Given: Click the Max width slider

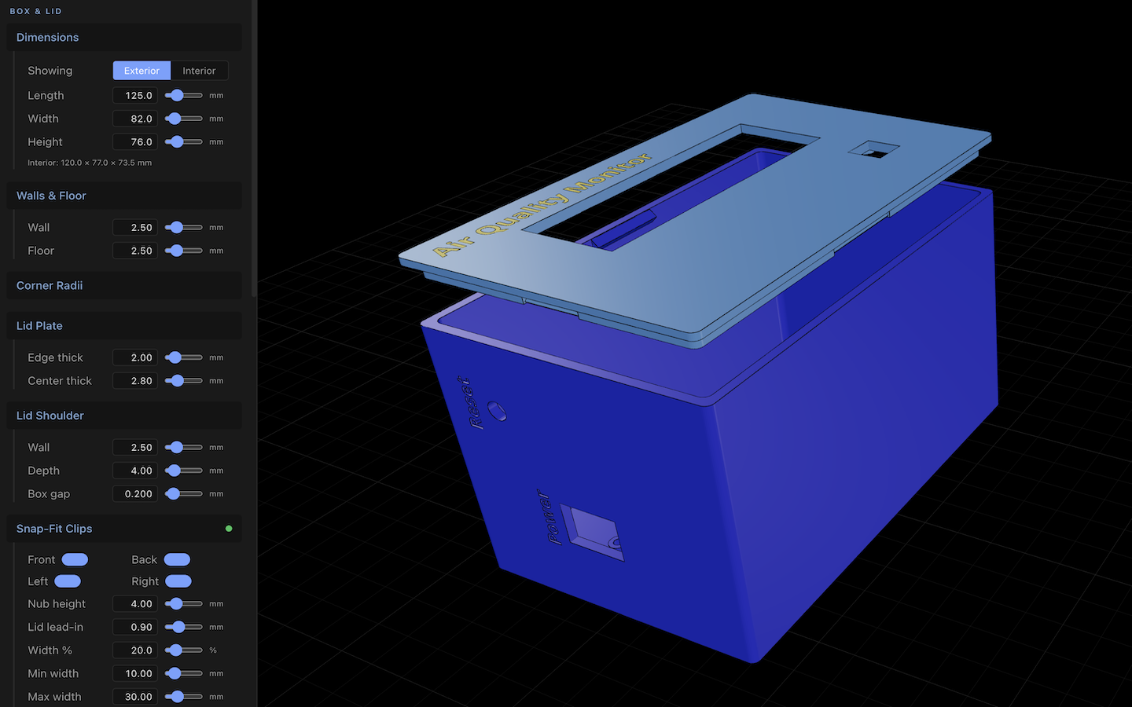Looking at the screenshot, I should (x=184, y=697).
